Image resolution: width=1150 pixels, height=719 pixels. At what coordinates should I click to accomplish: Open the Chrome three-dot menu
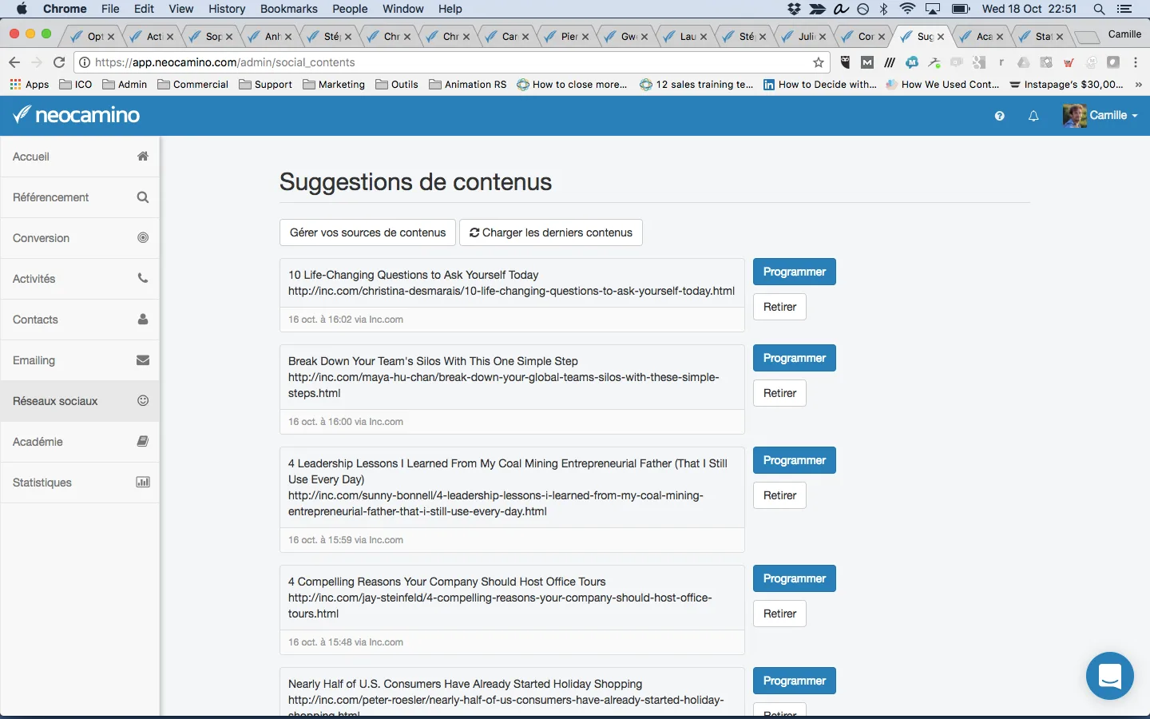click(1136, 62)
